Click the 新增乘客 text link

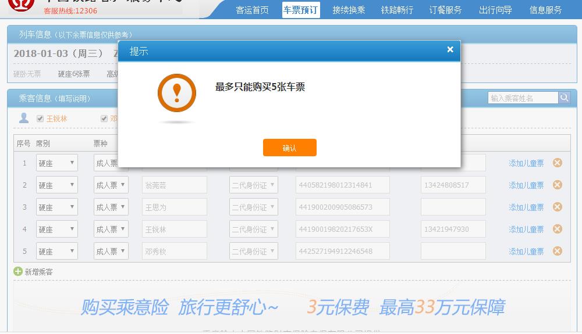(x=38, y=272)
